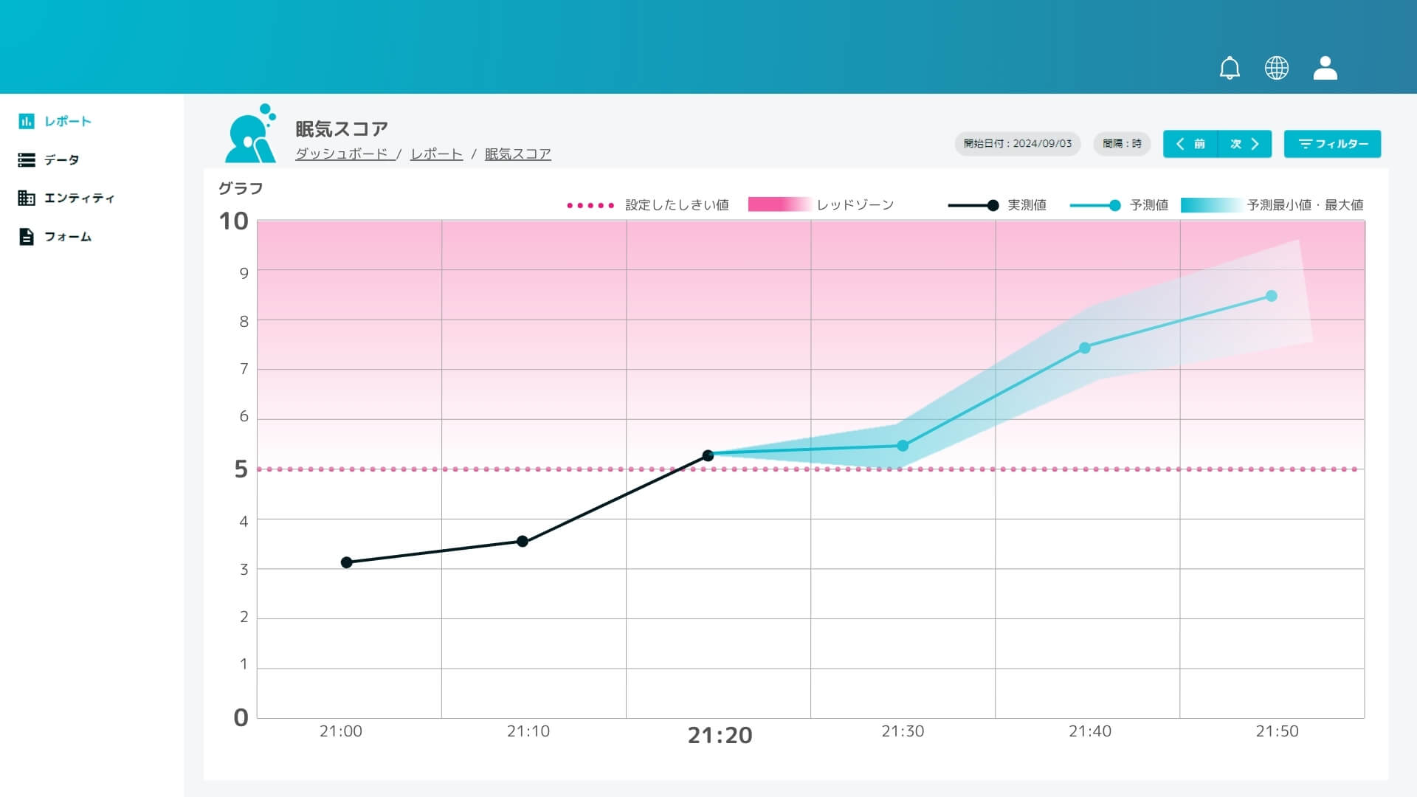Viewport: 1417px width, 797px height.
Task: Click the 眠気スコア breadcrumb entry
Action: [x=517, y=154]
